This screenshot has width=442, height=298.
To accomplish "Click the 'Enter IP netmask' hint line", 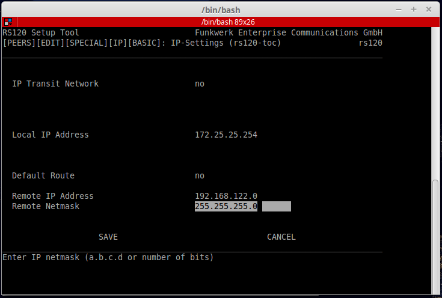I will (108, 257).
